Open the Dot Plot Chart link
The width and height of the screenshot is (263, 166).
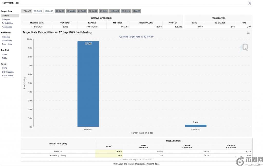[5, 54]
